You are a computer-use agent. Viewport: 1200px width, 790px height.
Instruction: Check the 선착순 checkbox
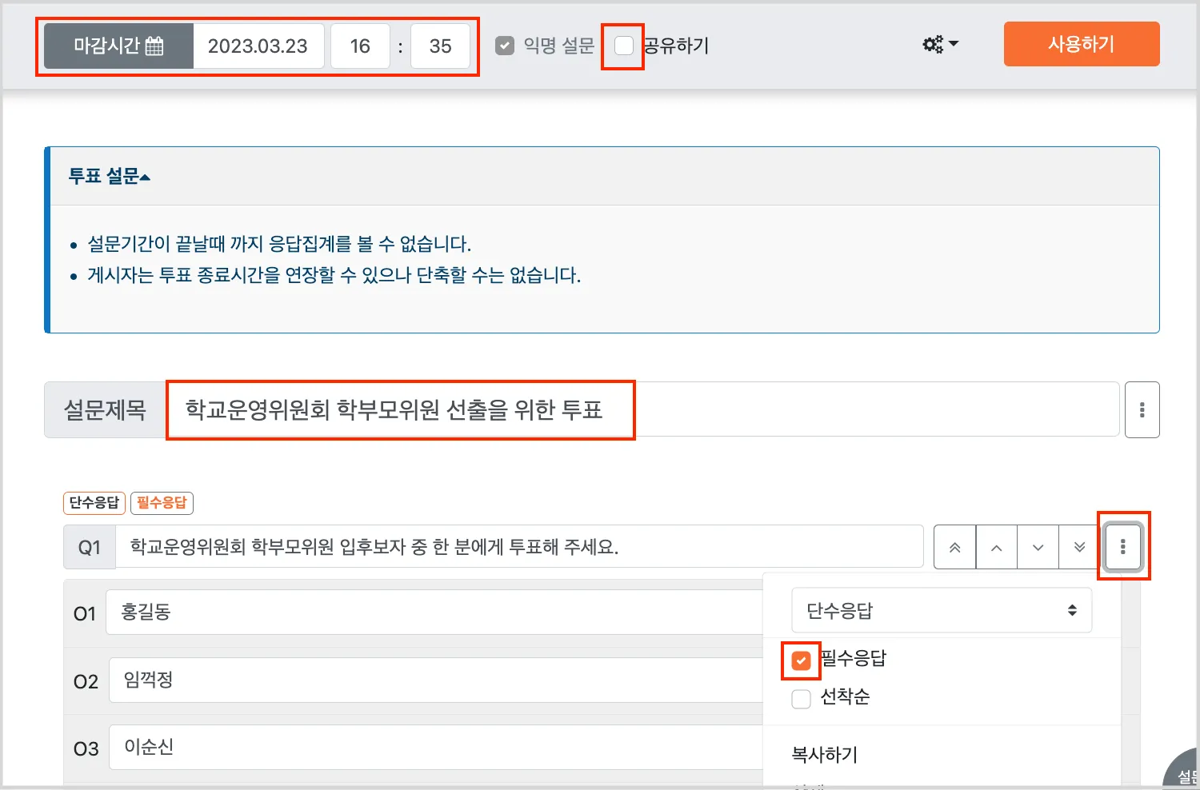tap(801, 699)
